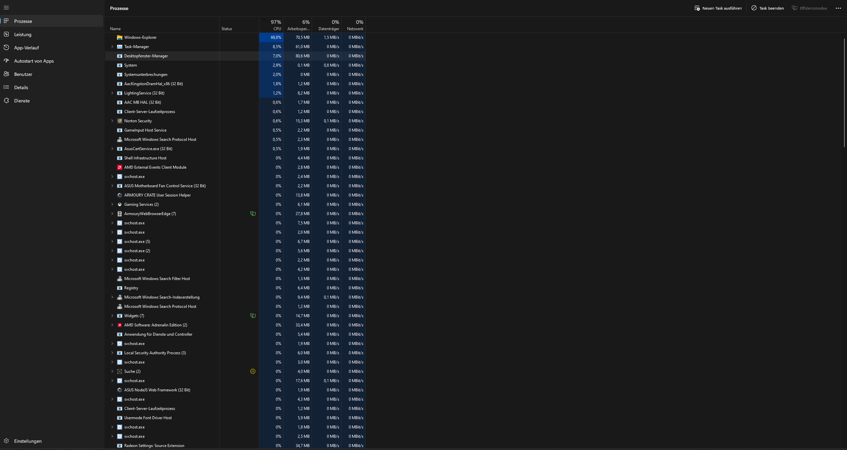Viewport: 847px width, 450px height.
Task: Expand the ArmouryWebBrowserEdge (7) group
Action: pyautogui.click(x=112, y=214)
